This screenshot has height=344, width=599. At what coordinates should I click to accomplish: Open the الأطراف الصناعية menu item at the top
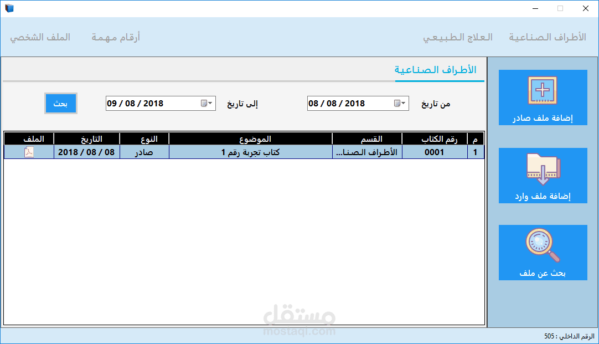point(547,37)
